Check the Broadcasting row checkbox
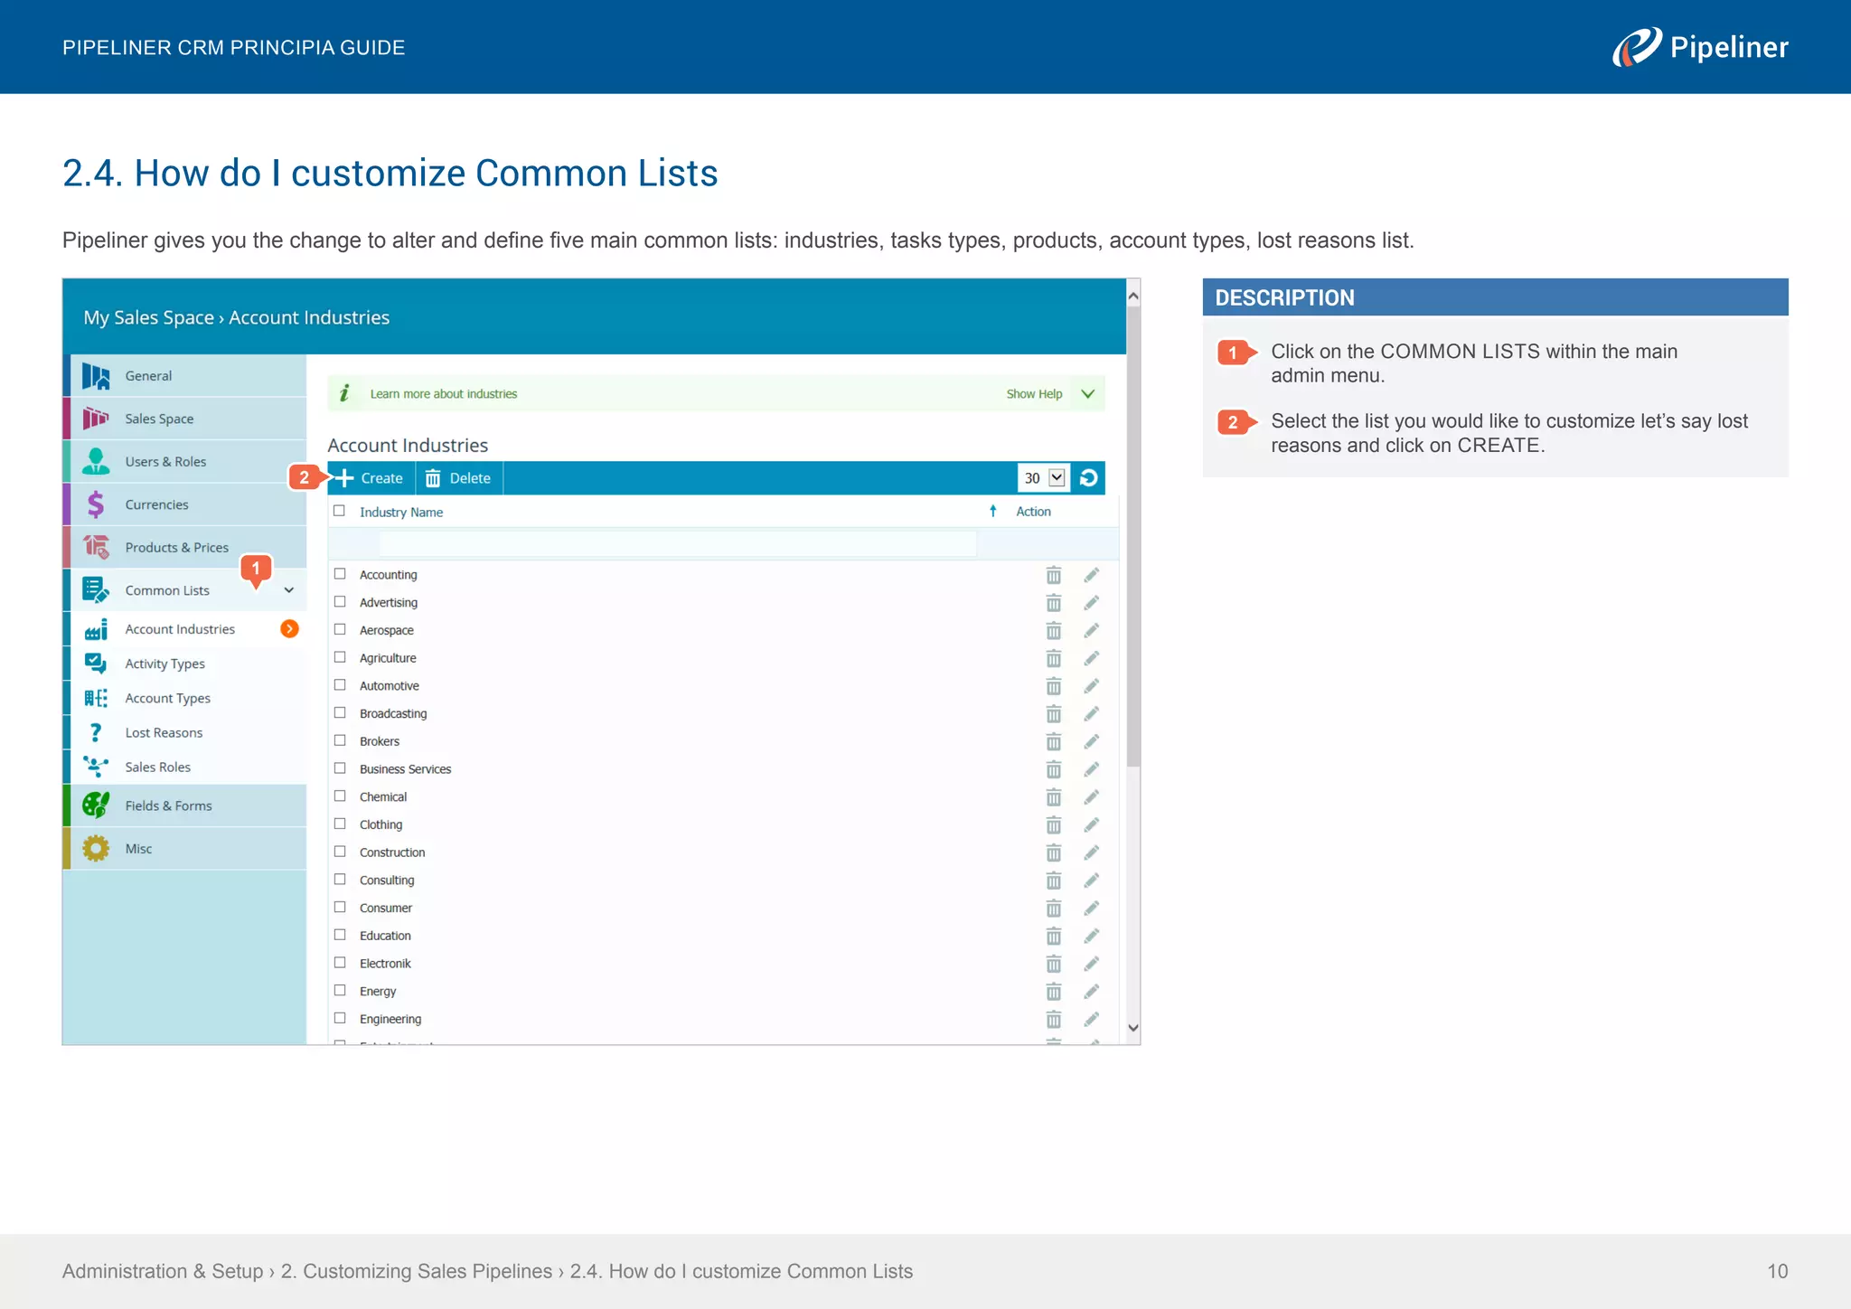Screen dimensions: 1851x1309 pyautogui.click(x=340, y=713)
